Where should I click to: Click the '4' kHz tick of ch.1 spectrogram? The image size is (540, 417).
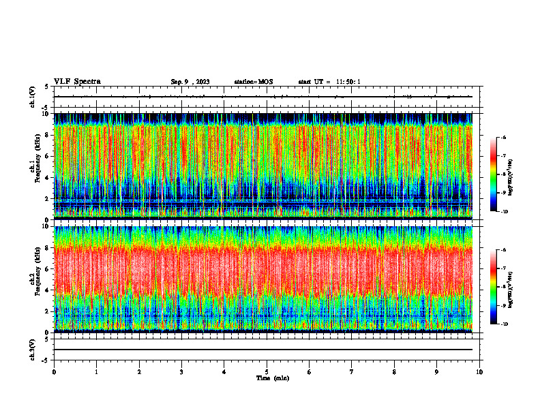48,178
